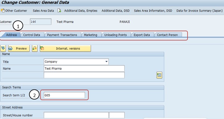Viewport: 224px width, 119px height.
Task: Open the Title dropdown showing Company
Action: [x=76, y=62]
